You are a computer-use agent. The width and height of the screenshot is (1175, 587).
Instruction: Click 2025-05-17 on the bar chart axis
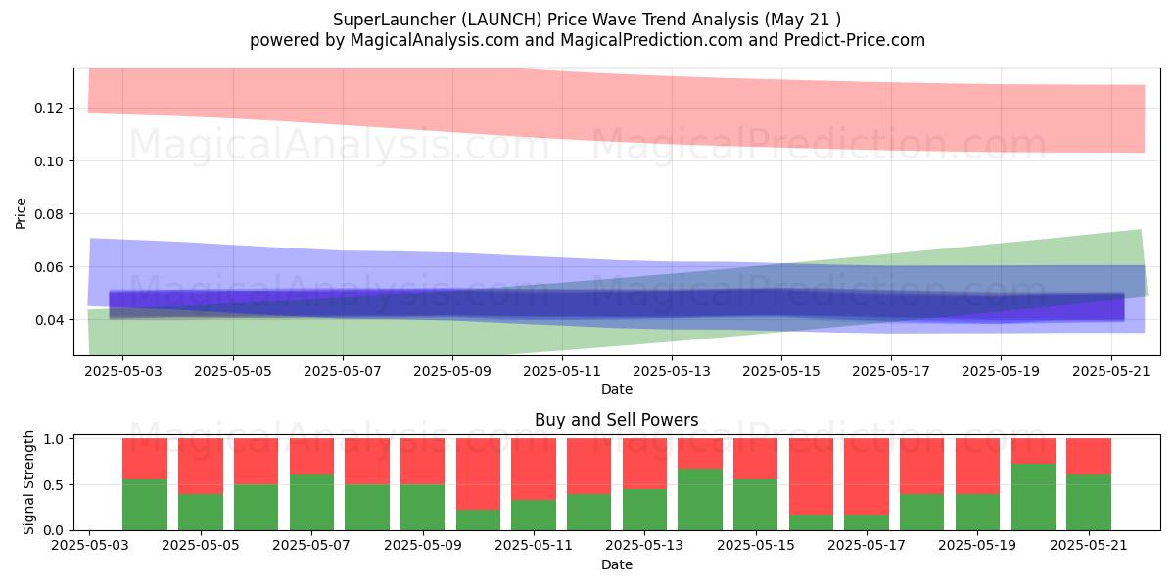coord(867,547)
